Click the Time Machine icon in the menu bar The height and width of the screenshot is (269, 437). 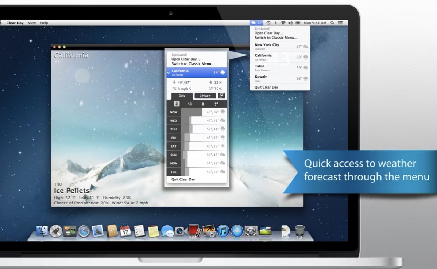[x=268, y=23]
